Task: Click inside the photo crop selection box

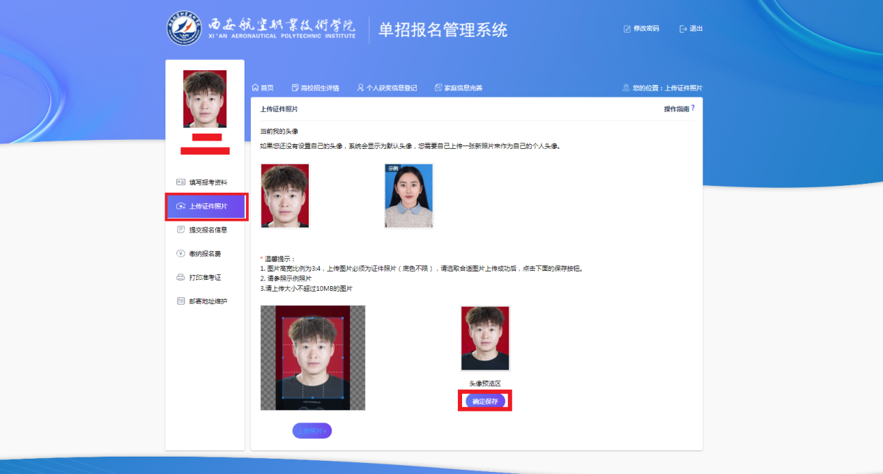Action: [x=312, y=358]
